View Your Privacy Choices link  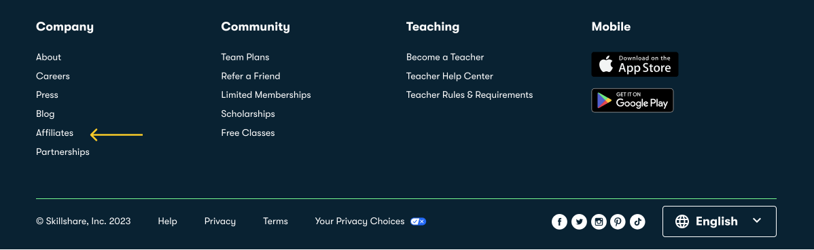tap(359, 221)
